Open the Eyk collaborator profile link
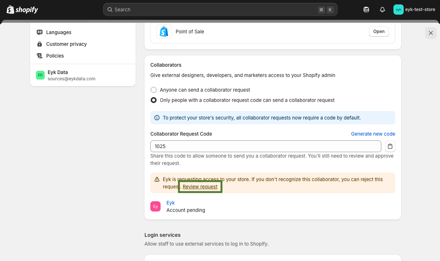The image size is (440, 261). 170,203
